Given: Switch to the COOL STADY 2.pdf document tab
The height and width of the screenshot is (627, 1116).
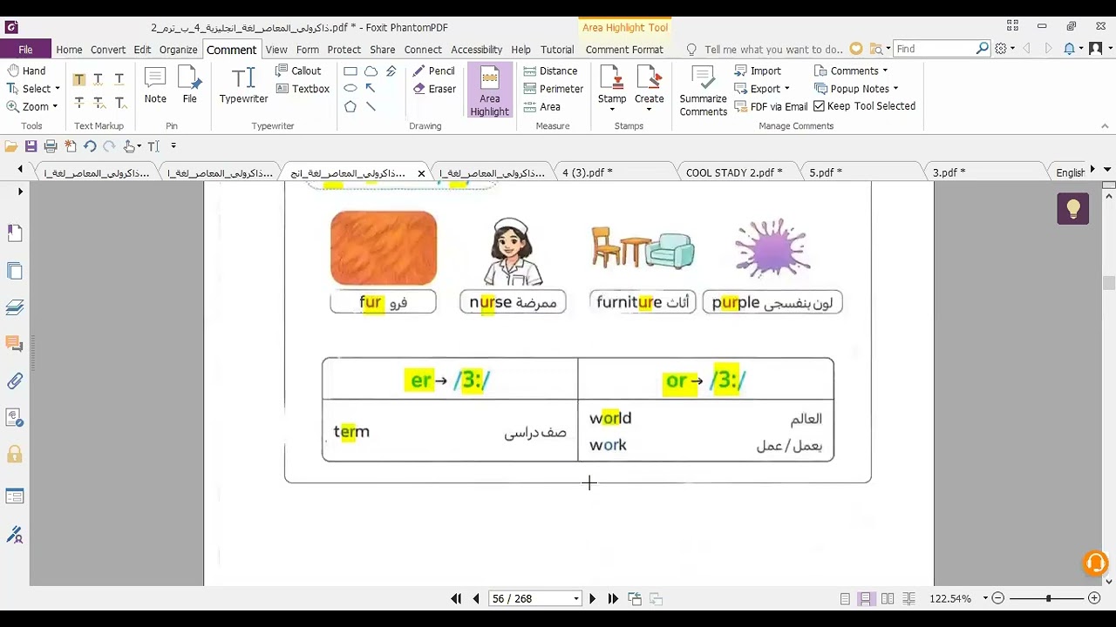Looking at the screenshot, I should (x=734, y=172).
